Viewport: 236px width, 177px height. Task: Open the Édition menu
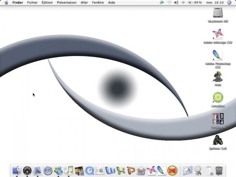(47, 3)
